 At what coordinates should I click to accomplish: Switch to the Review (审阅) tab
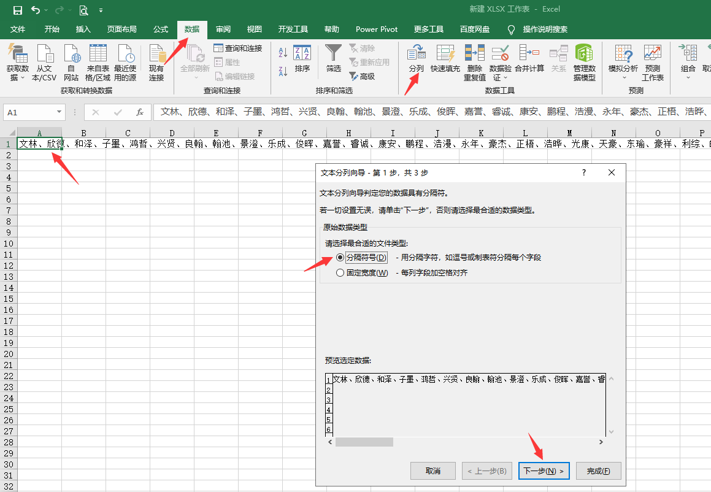[223, 29]
